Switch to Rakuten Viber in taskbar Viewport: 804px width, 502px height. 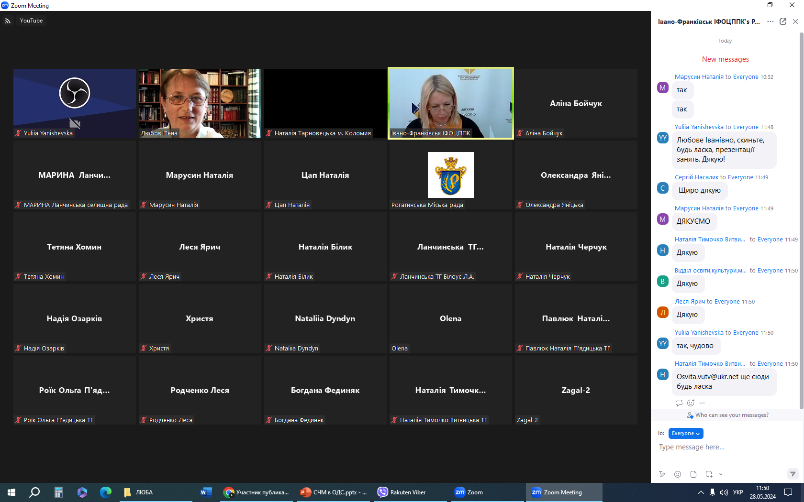402,492
